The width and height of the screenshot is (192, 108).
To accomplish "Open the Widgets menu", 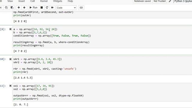I will [x=58, y=1].
